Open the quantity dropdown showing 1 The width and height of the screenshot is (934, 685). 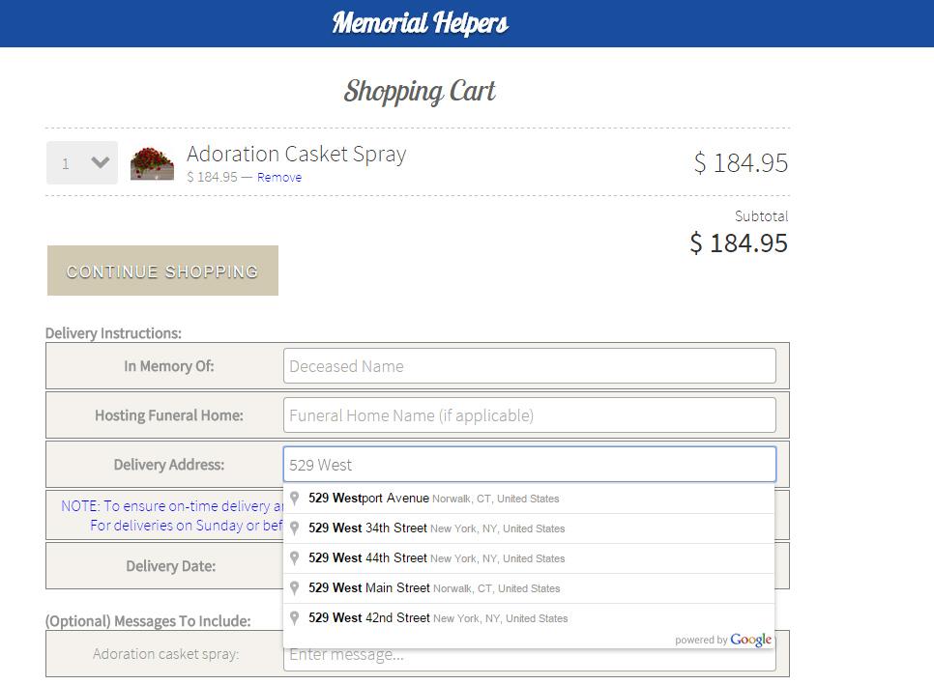click(x=82, y=162)
